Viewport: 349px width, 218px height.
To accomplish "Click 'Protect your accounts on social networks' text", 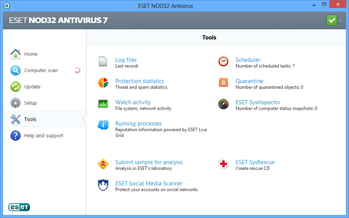I will tap(156, 190).
